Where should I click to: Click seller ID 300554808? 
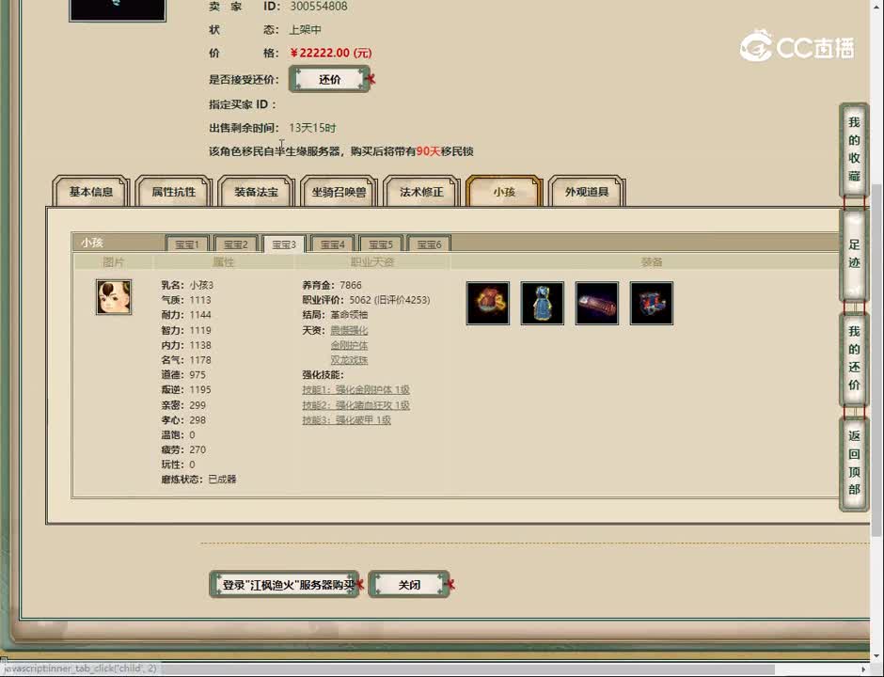pos(319,7)
